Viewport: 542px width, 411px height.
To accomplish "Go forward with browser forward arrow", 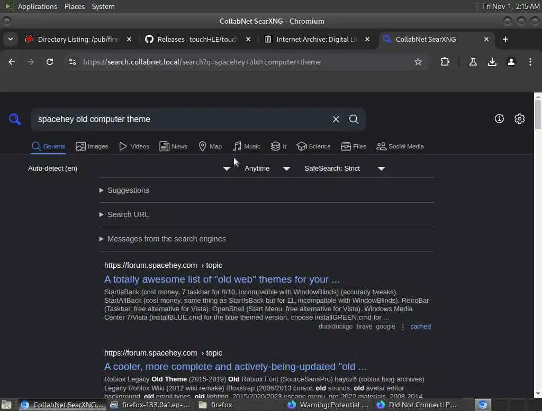I will [30, 62].
